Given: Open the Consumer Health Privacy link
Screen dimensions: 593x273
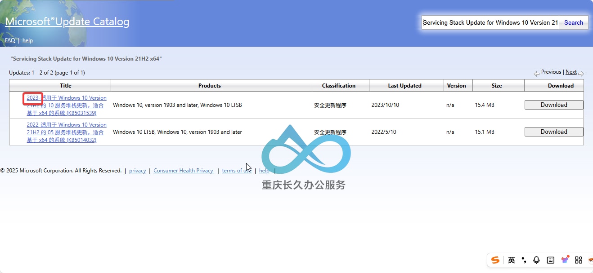Looking at the screenshot, I should [184, 171].
